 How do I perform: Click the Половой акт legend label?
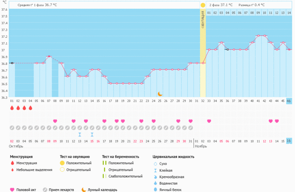26,190
